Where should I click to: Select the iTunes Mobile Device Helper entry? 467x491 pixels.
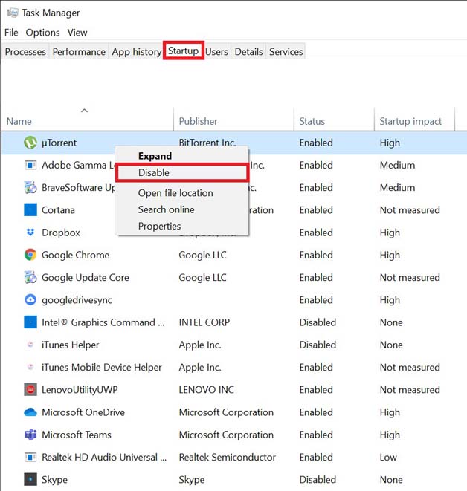coord(102,367)
